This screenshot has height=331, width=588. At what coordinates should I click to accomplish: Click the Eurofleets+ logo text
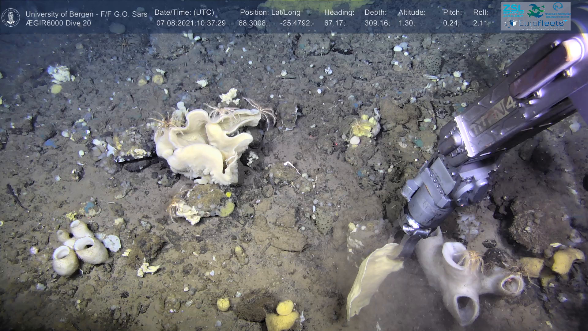(541, 23)
